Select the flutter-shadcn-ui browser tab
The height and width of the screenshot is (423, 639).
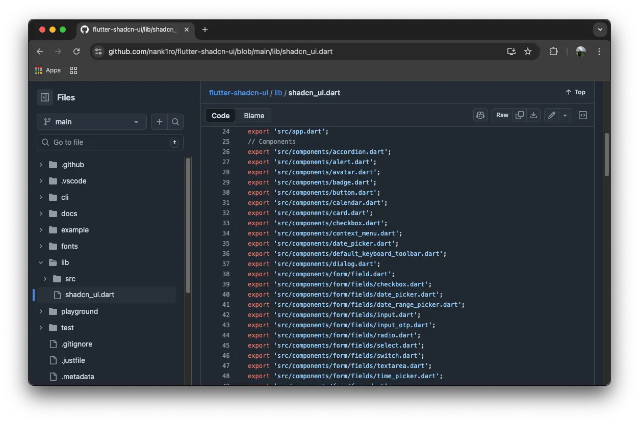pos(135,30)
